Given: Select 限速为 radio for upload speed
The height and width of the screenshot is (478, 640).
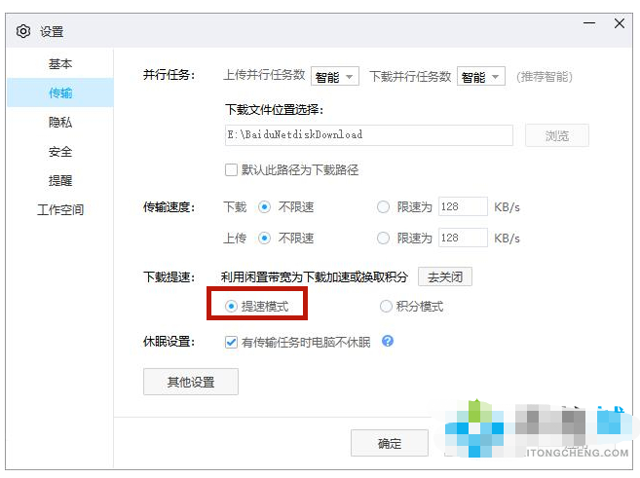Looking at the screenshot, I should click(383, 238).
